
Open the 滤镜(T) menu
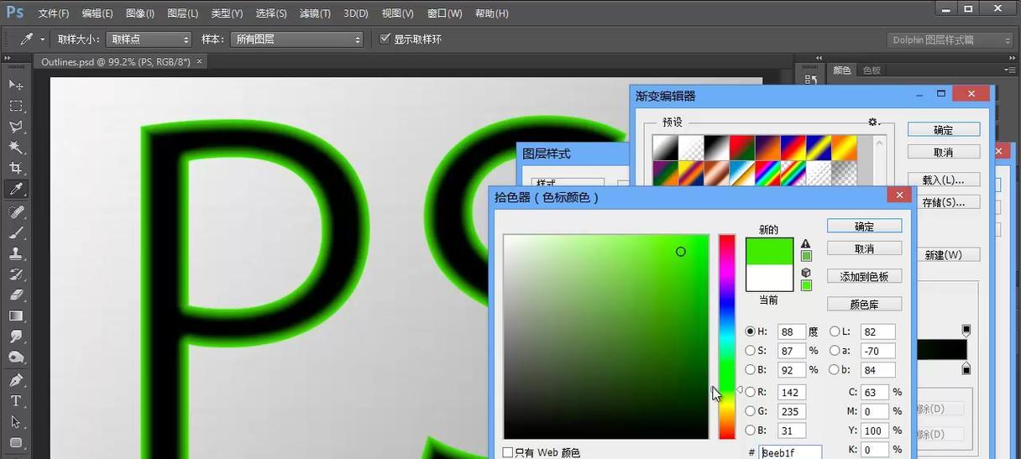pyautogui.click(x=316, y=13)
